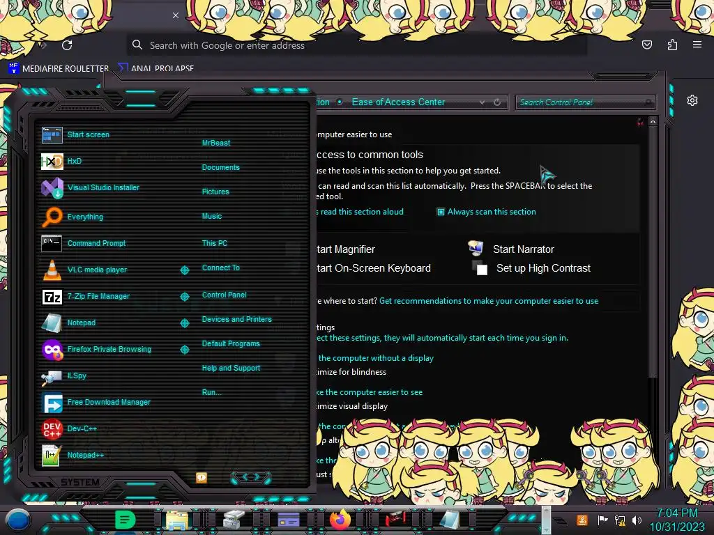Open Pocket in Firefox toolbar
Image resolution: width=714 pixels, height=535 pixels.
tap(646, 45)
